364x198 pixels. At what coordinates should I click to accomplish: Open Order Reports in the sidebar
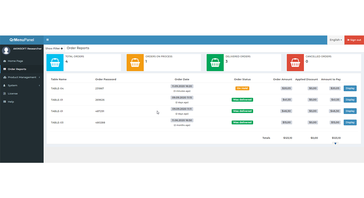tap(22, 69)
